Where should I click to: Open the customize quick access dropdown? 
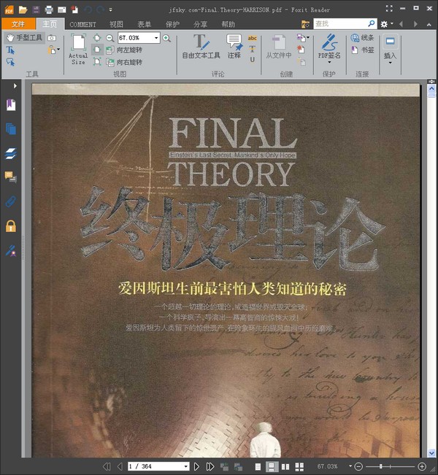pyautogui.click(x=111, y=9)
